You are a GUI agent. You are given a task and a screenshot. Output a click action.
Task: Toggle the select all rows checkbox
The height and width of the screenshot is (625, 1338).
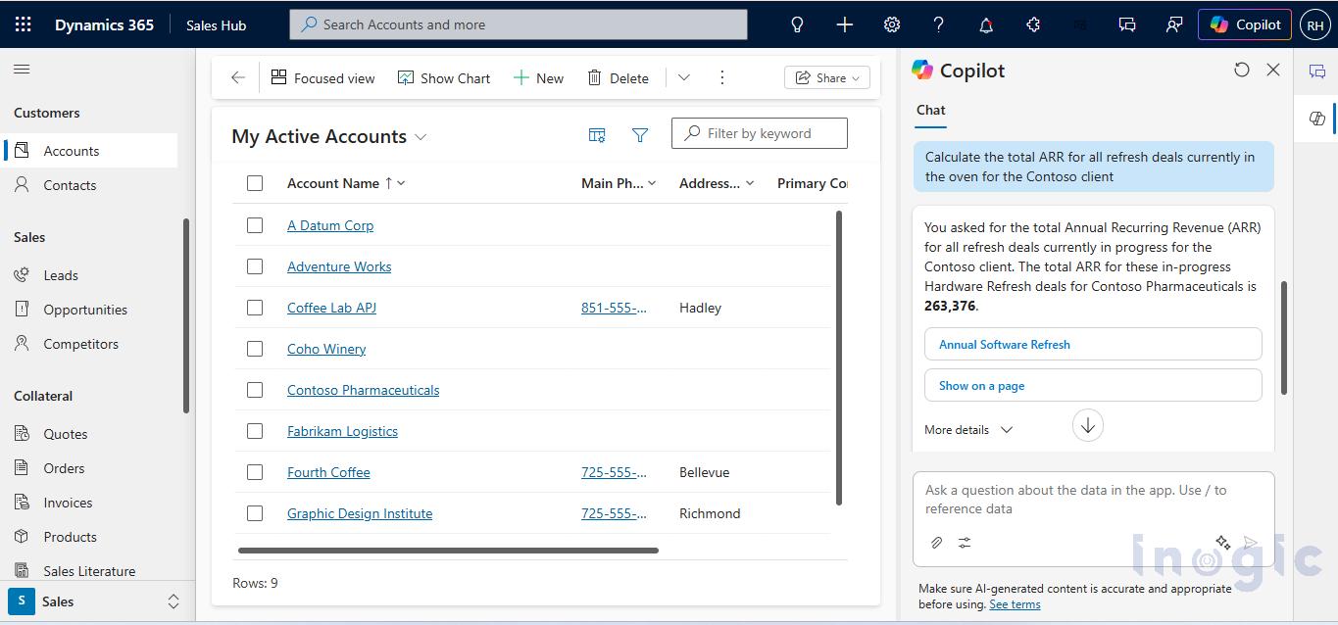pyautogui.click(x=255, y=183)
